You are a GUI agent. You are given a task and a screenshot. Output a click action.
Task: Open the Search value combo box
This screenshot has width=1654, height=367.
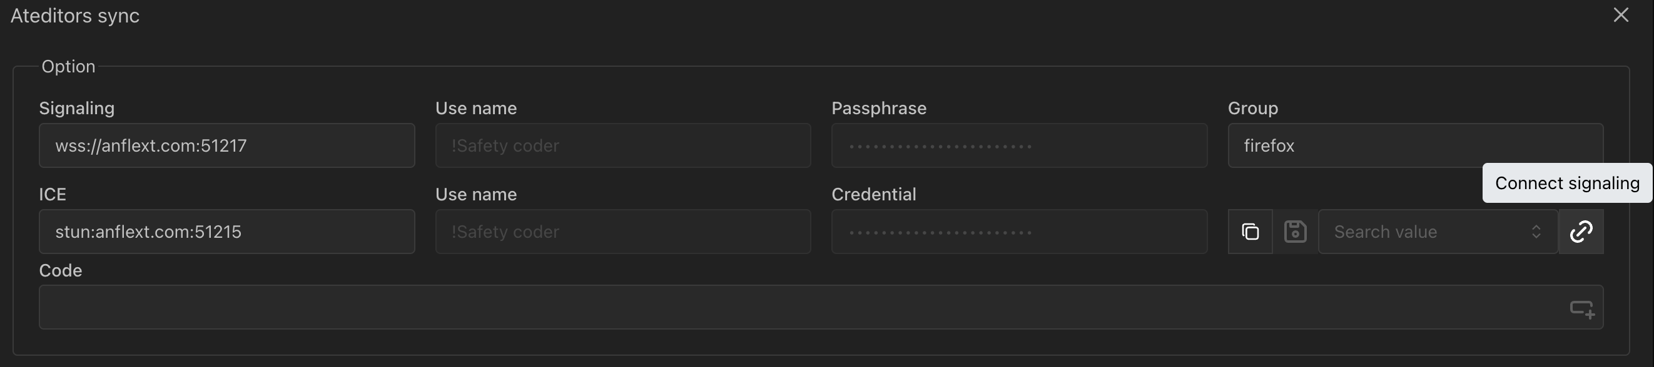pyautogui.click(x=1426, y=231)
